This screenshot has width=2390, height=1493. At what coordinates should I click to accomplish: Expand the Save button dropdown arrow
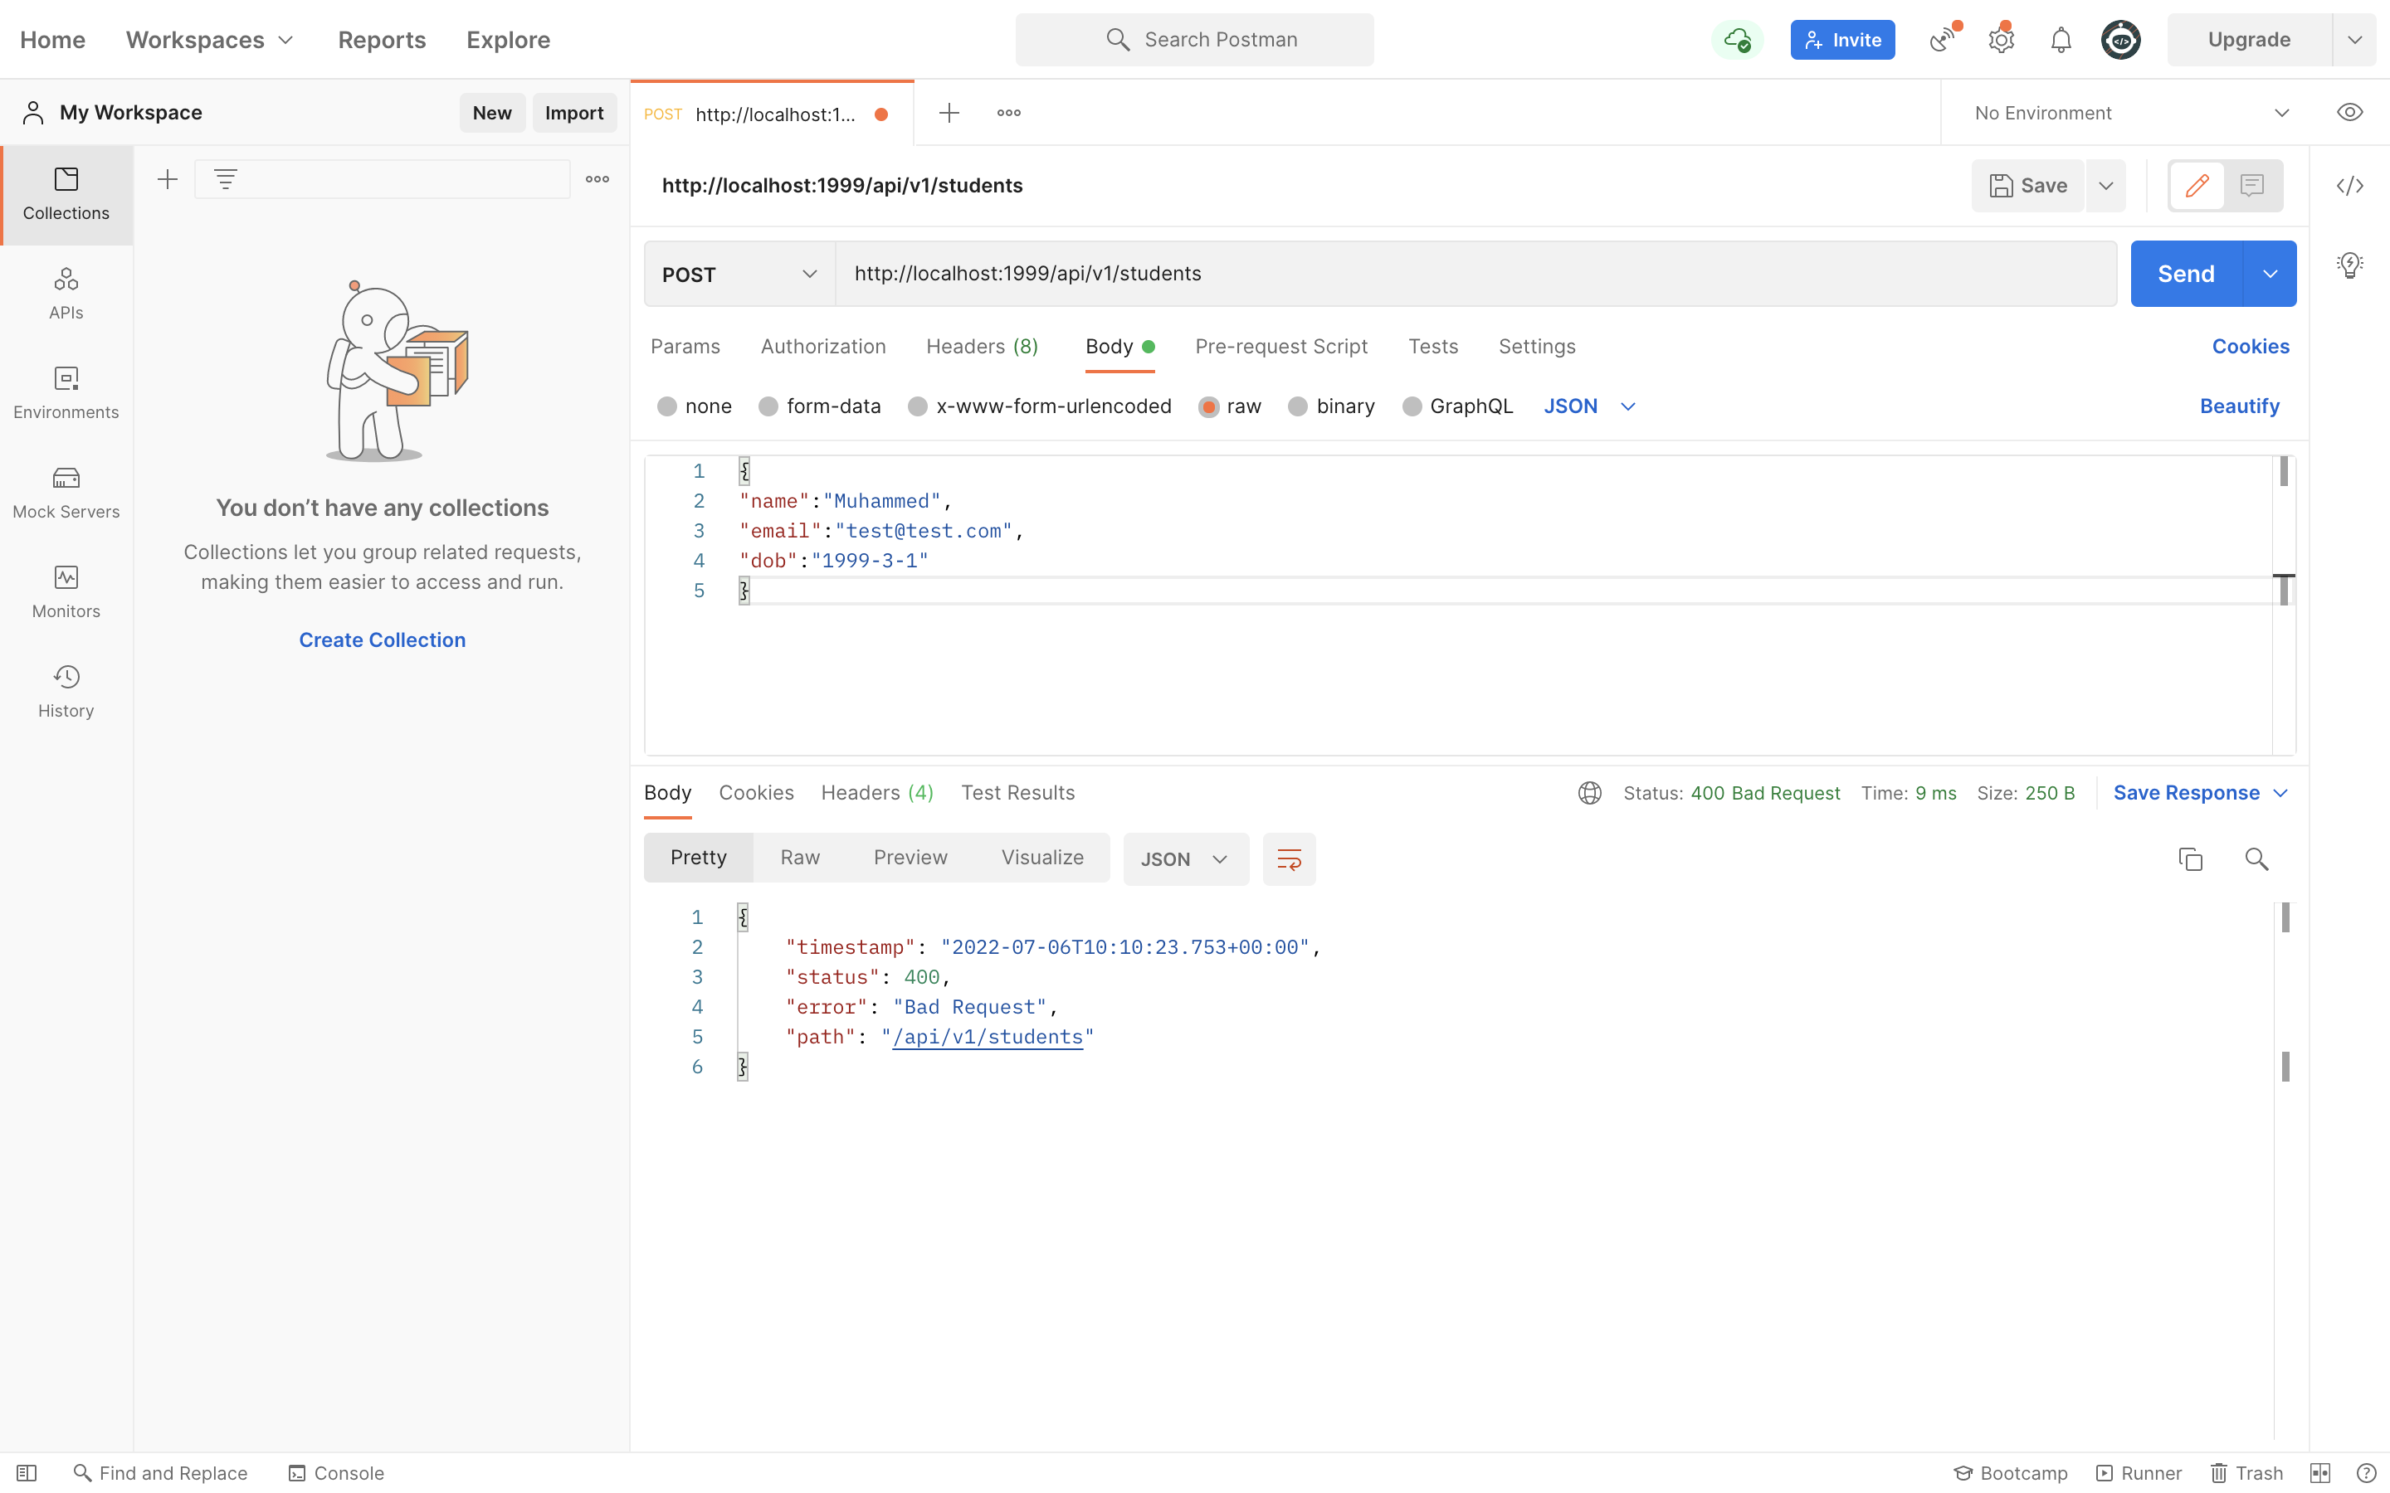2105,186
